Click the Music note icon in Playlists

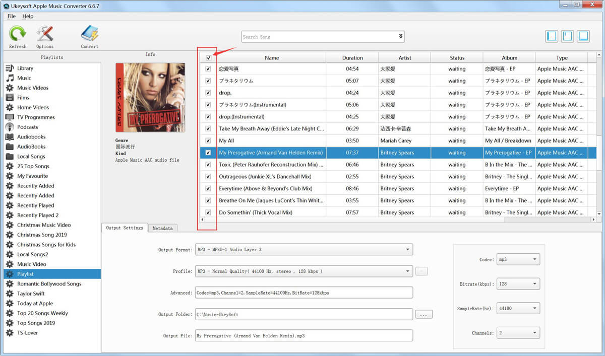point(10,78)
